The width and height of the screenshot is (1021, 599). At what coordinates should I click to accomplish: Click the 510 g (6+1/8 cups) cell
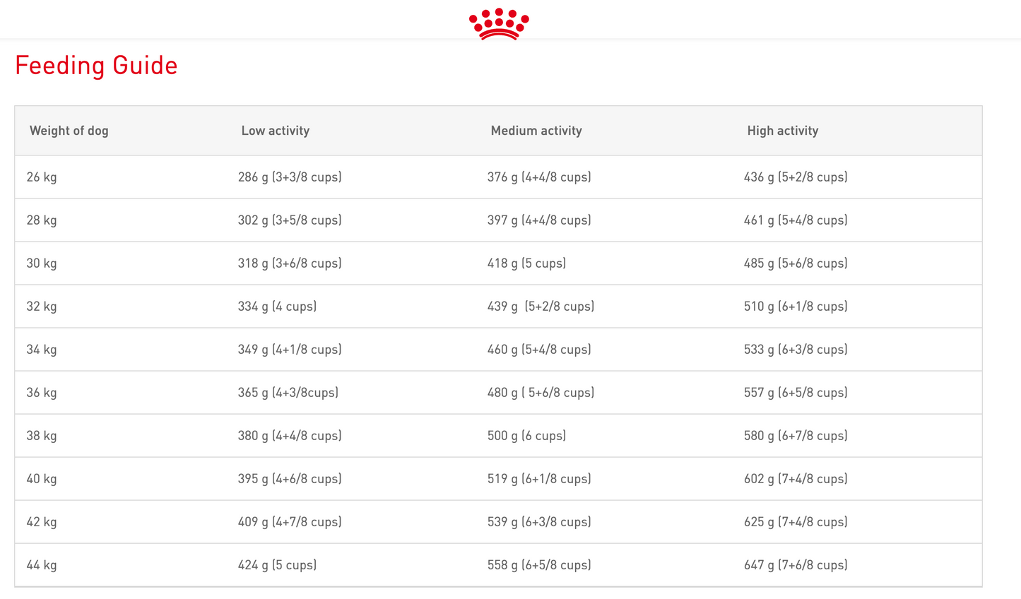(x=796, y=307)
